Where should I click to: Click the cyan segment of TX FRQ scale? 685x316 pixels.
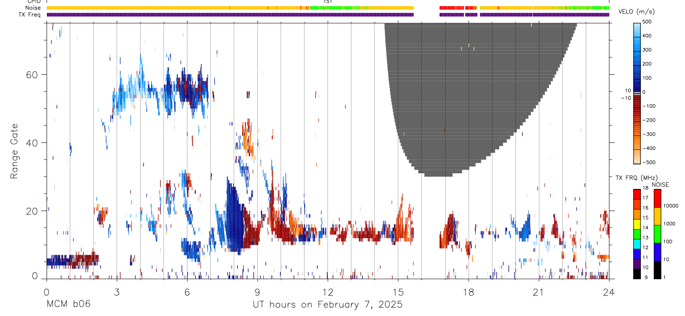pyautogui.click(x=637, y=244)
